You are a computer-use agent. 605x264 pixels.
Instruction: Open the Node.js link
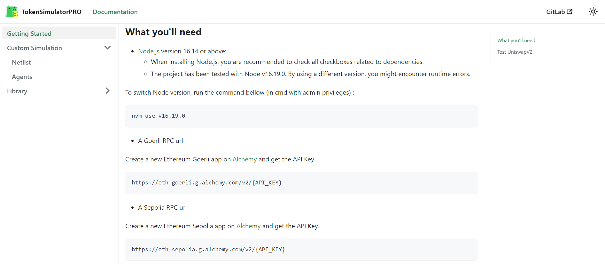(148, 51)
